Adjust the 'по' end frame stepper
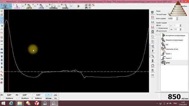Viewport: 189px width, 106px height. tap(180, 29)
